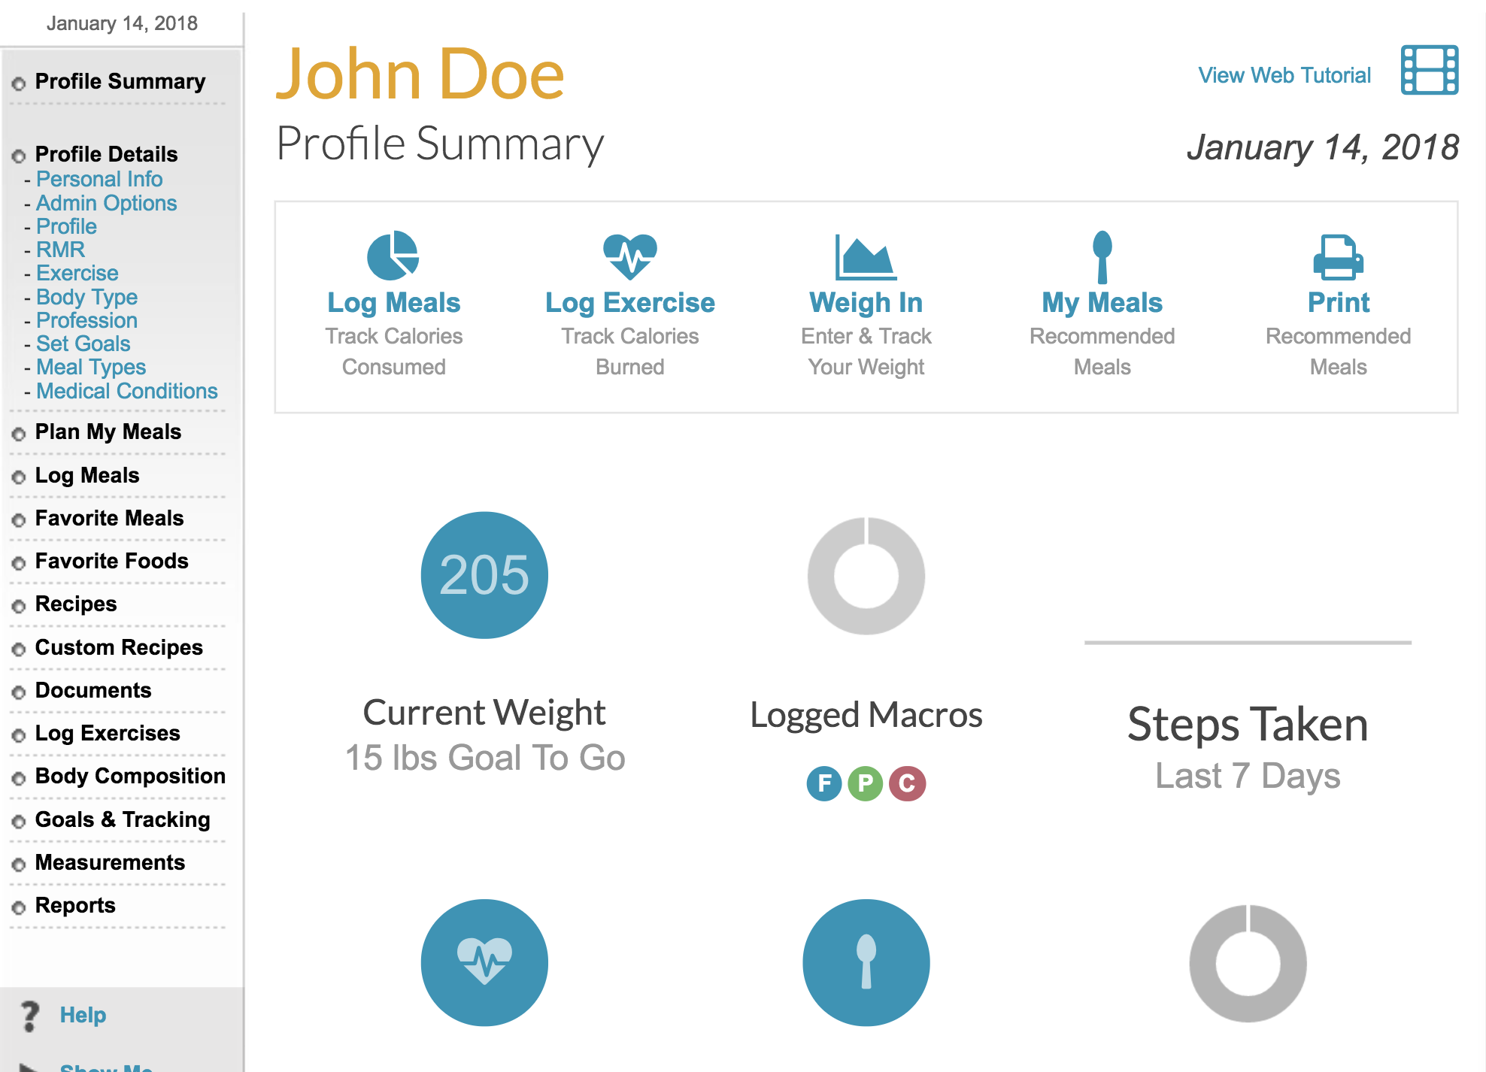This screenshot has height=1072, width=1486.
Task: Open the My Meals spoon icon
Action: (x=1102, y=256)
